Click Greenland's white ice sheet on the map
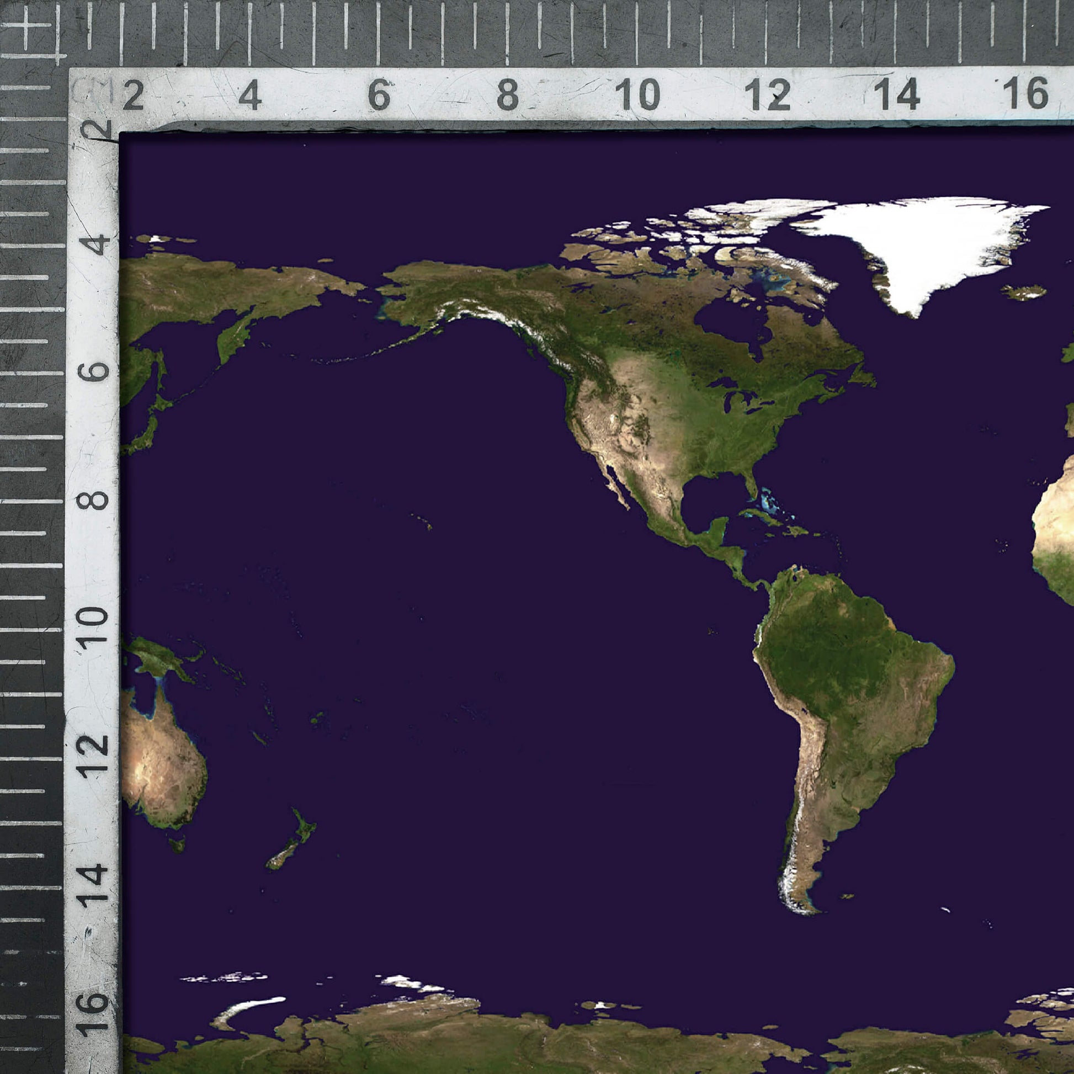 click(923, 244)
